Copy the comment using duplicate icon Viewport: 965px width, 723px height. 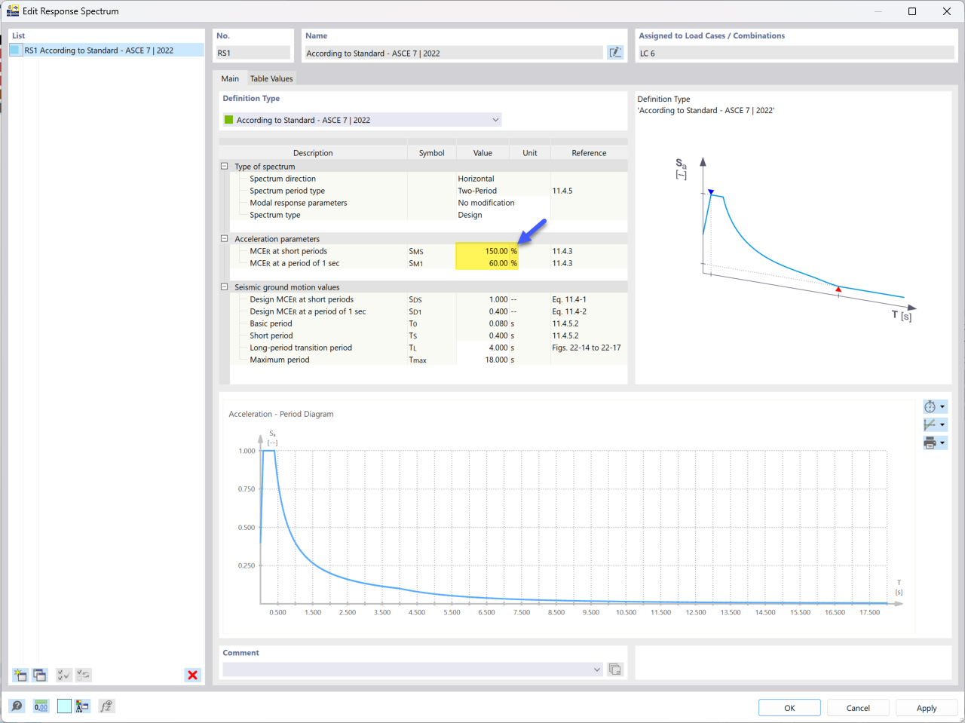click(x=614, y=669)
